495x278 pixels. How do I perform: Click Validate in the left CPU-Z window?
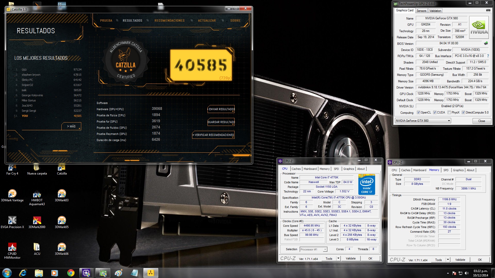click(350, 258)
